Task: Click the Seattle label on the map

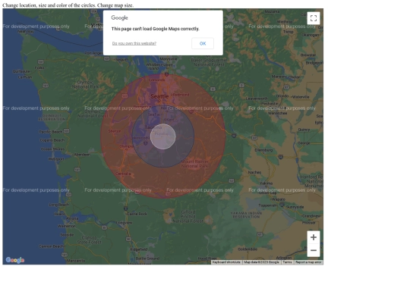Action: pos(159,96)
